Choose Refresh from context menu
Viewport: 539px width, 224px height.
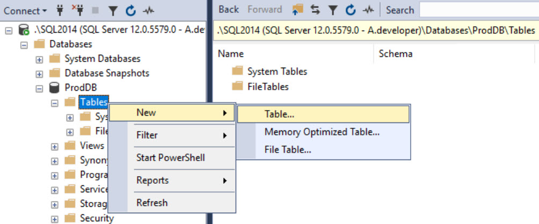[172, 203]
